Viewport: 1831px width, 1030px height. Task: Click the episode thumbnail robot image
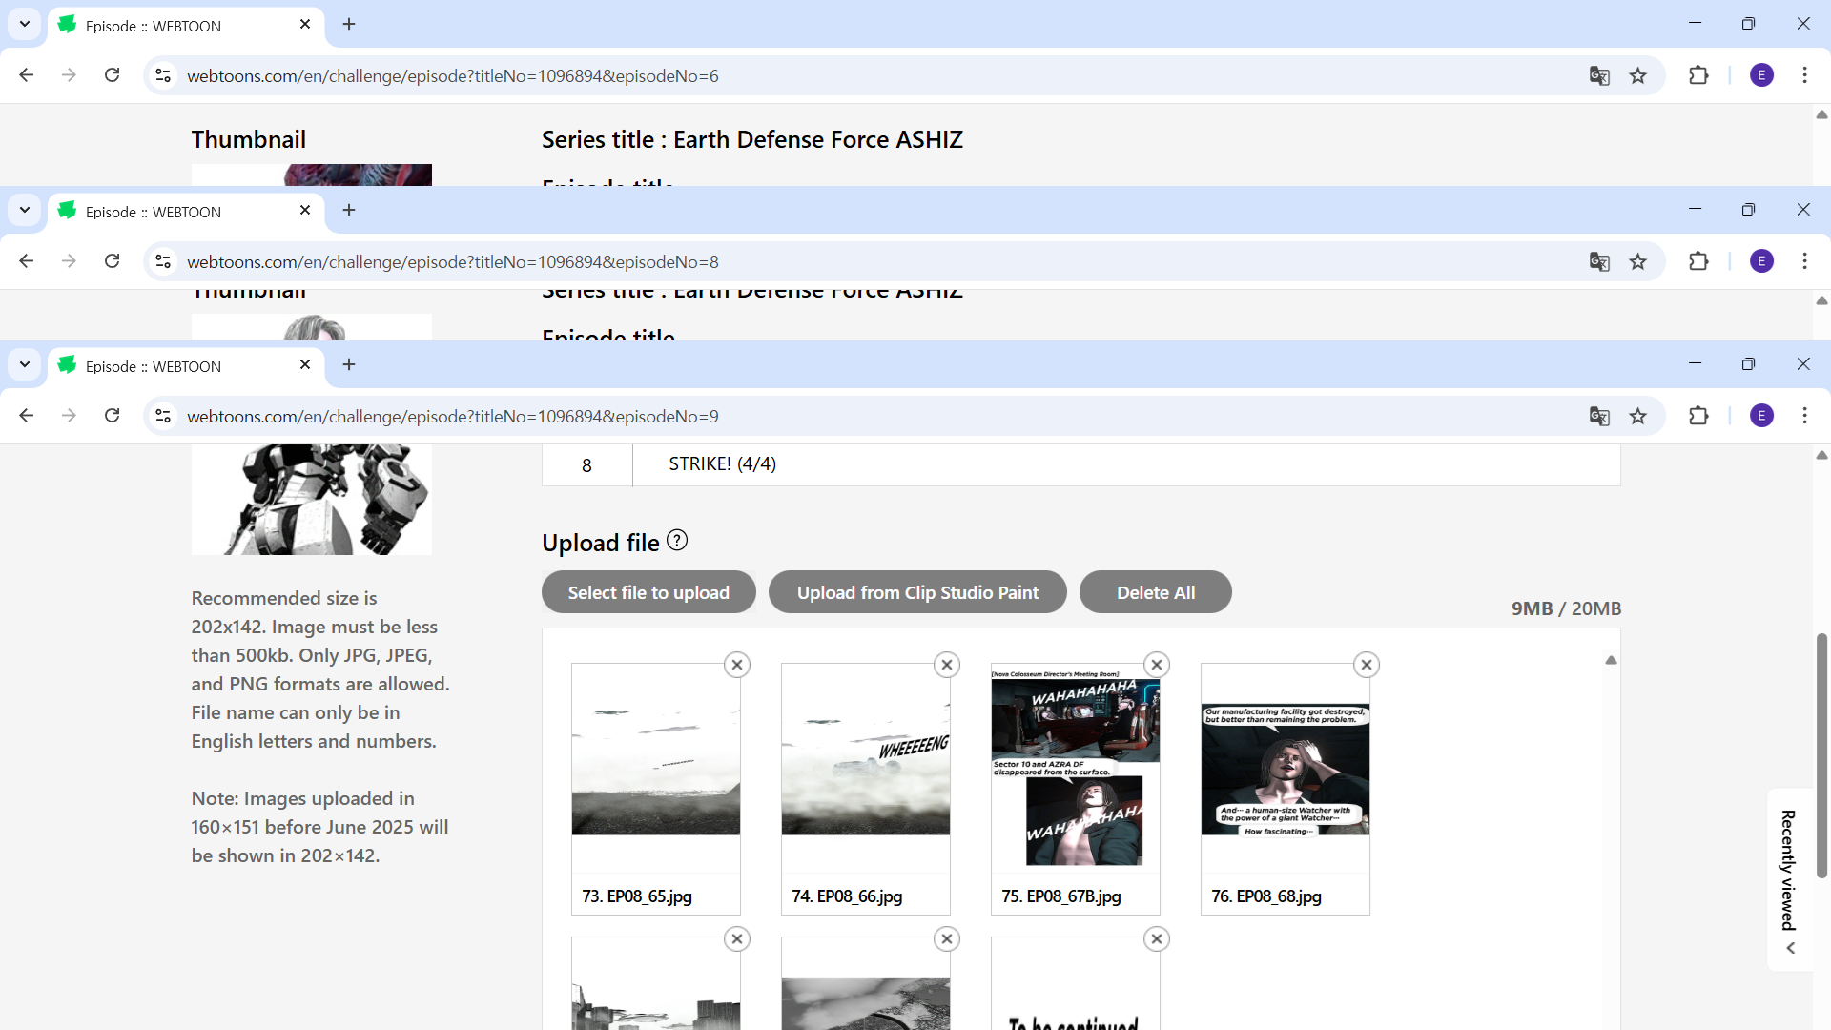click(312, 500)
